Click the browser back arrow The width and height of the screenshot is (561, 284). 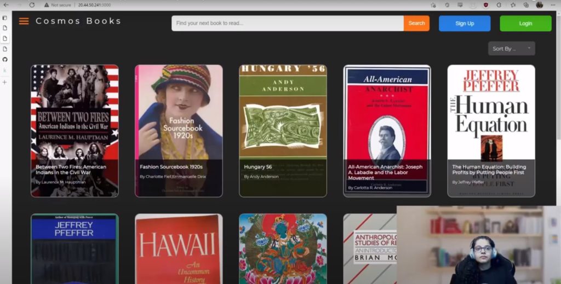point(6,5)
